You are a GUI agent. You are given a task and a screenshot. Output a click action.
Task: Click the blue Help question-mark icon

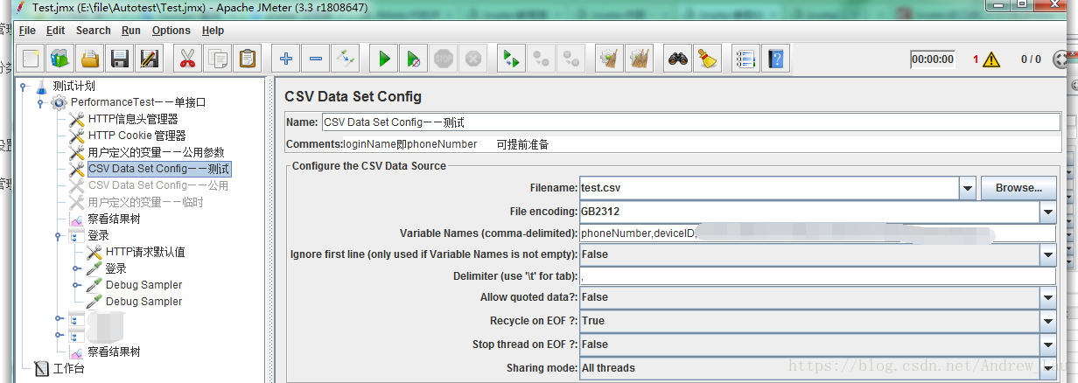point(775,59)
